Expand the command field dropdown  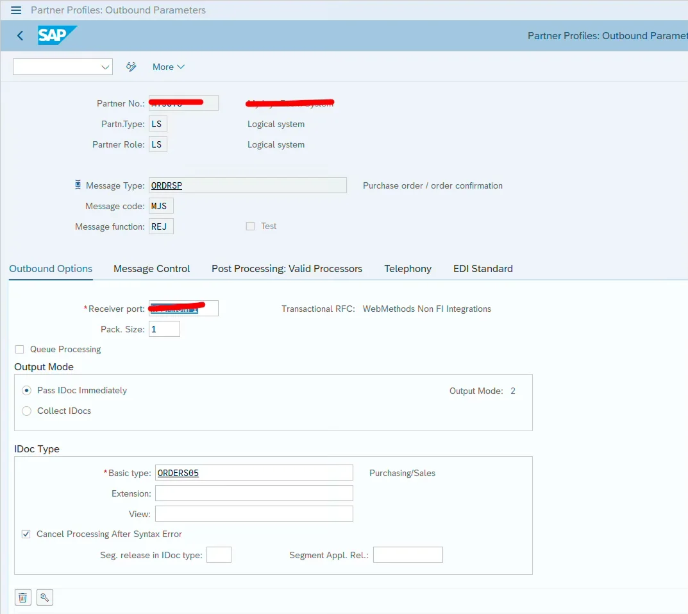(105, 67)
